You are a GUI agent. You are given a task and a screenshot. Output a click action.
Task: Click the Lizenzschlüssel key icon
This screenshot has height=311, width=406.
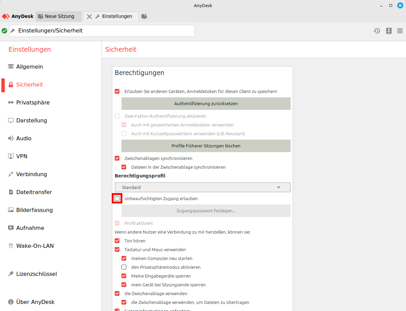point(11,274)
